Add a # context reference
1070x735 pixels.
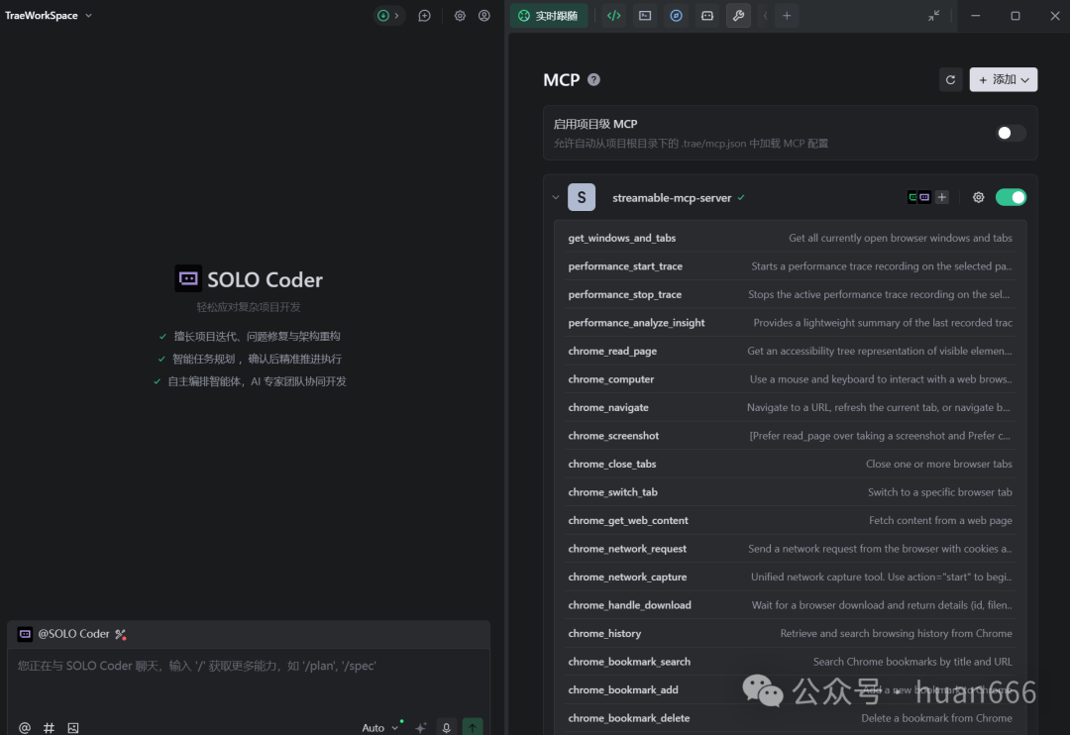pyautogui.click(x=50, y=727)
